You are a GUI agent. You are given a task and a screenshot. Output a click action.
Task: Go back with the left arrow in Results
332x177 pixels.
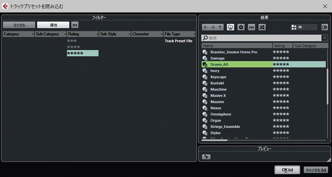coord(205,27)
